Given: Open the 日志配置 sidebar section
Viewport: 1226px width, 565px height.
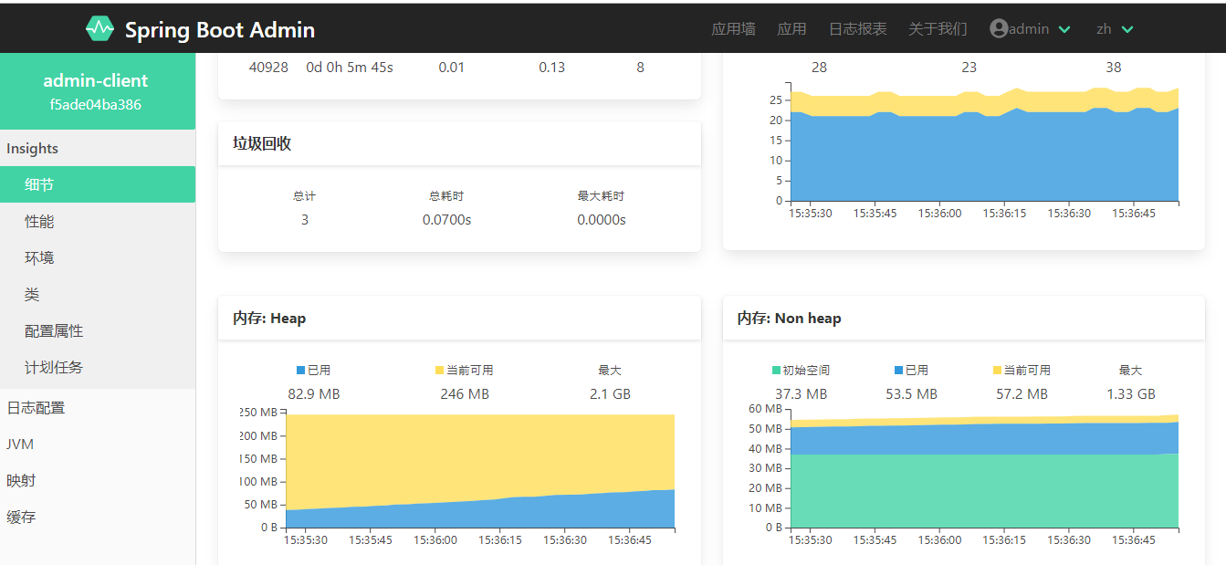Looking at the screenshot, I should click(x=36, y=408).
